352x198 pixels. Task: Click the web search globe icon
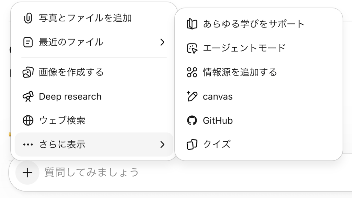[28, 121]
